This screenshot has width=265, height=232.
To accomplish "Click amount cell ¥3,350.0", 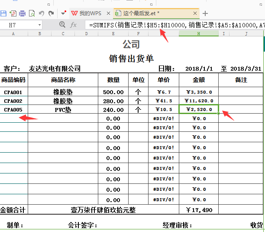I will pyautogui.click(x=199, y=92).
